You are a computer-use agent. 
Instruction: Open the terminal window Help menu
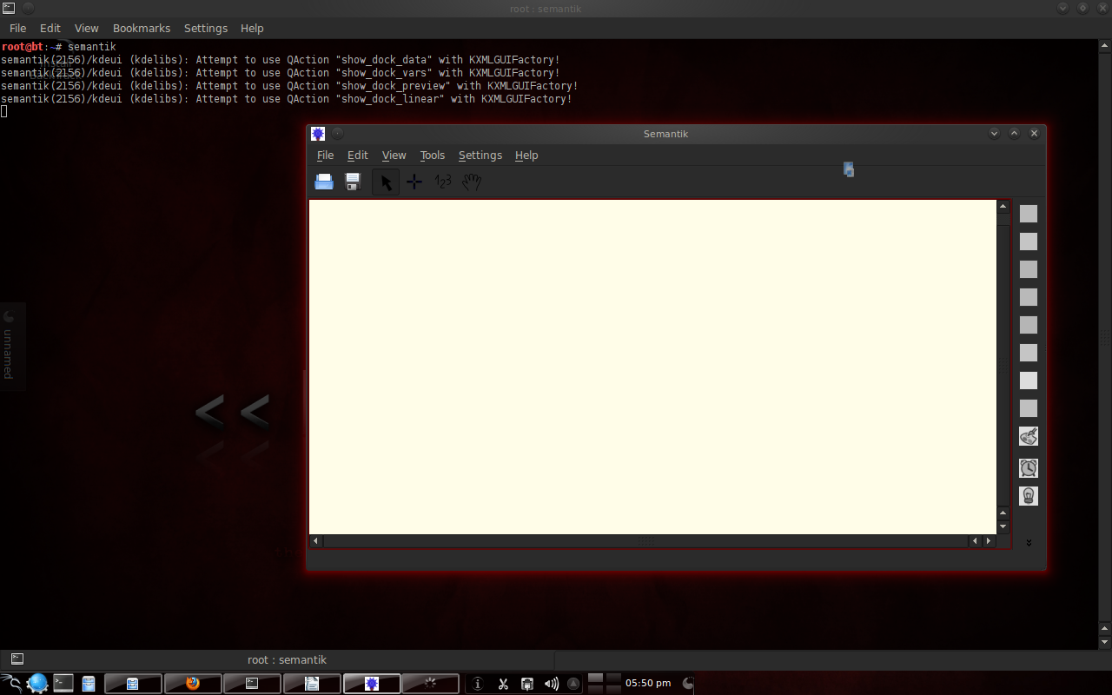pos(252,29)
